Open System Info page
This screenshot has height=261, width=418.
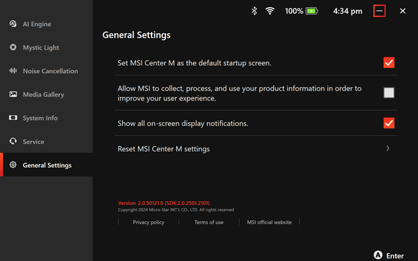point(46,117)
